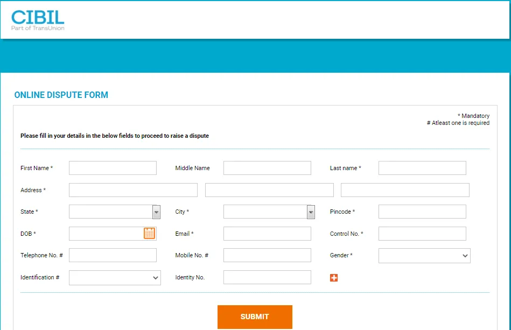Click the red plus add-identification icon
Viewport: 511px width, 330px height.
(334, 278)
